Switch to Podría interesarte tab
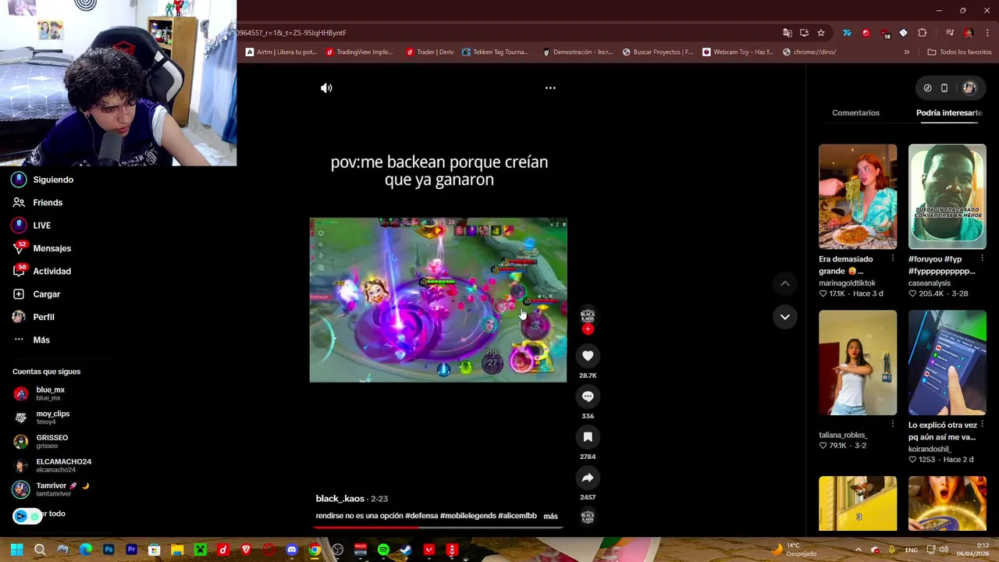The height and width of the screenshot is (562, 999). 949,113
